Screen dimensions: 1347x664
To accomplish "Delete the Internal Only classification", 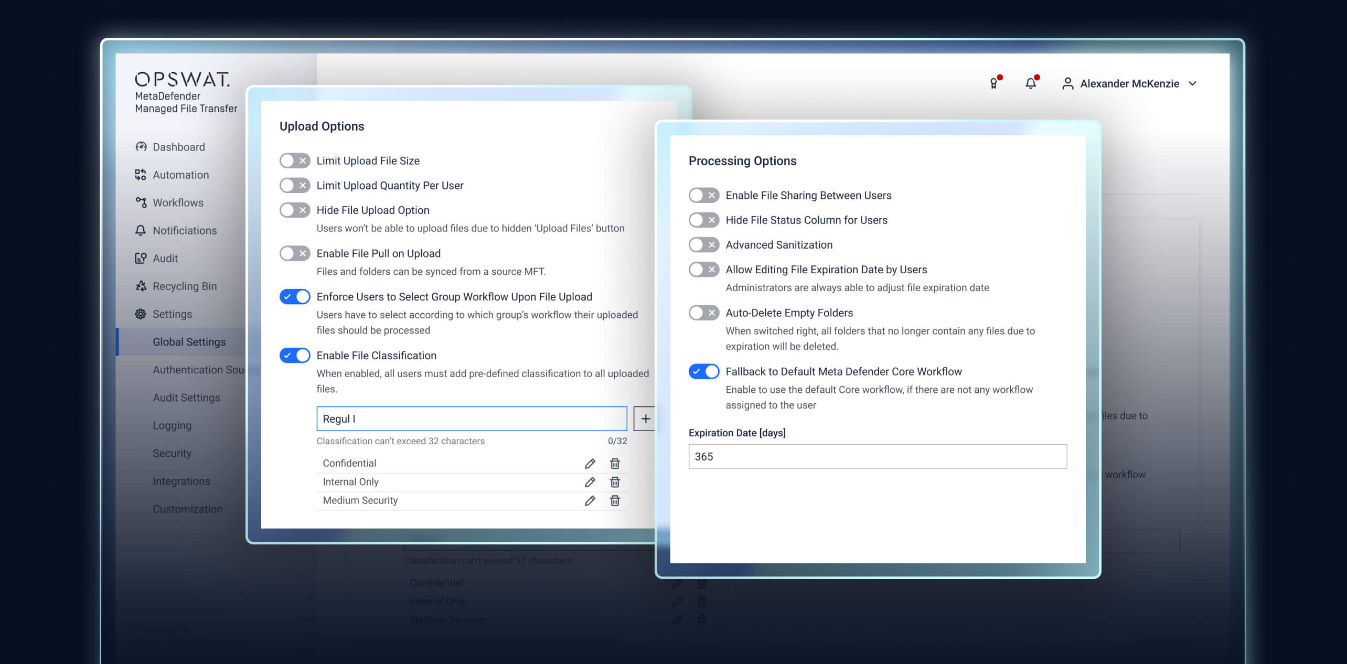I will pos(614,482).
